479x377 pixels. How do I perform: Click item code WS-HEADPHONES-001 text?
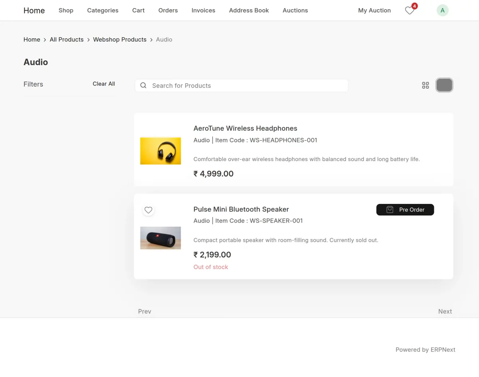coord(283,140)
